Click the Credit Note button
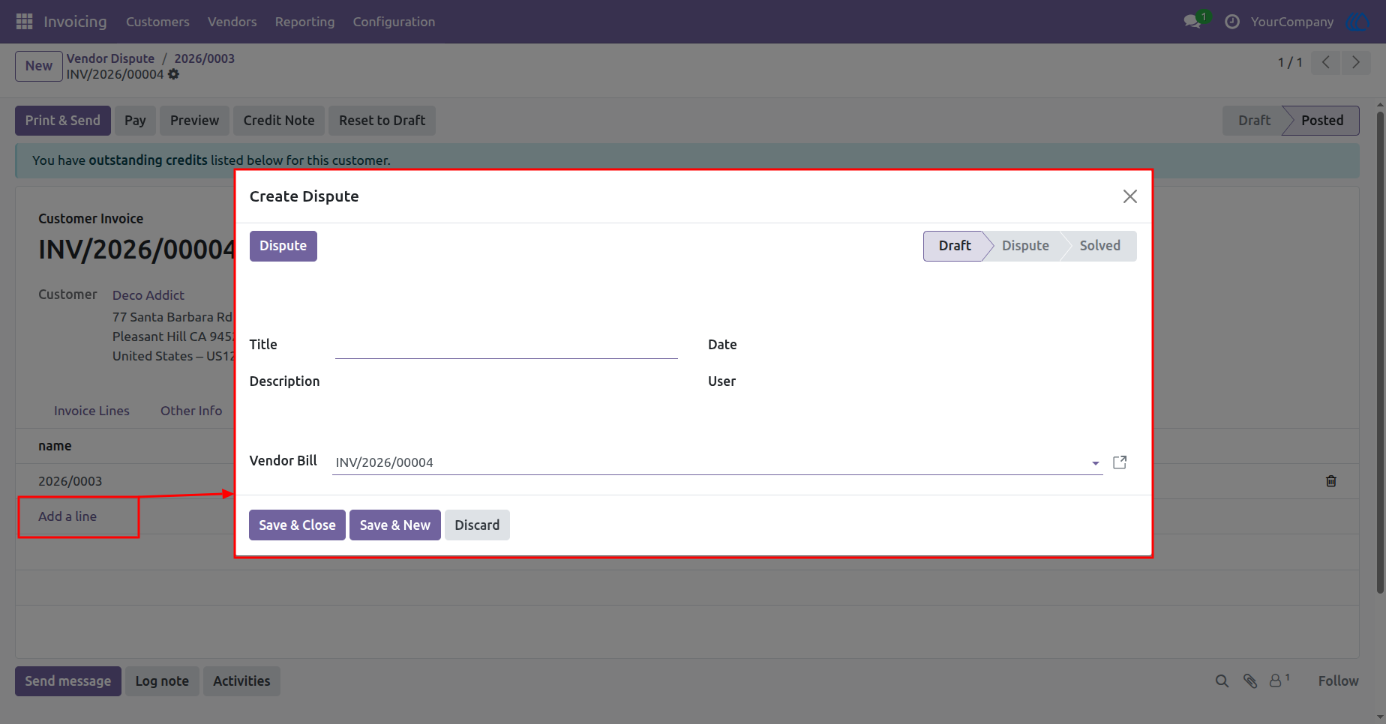The width and height of the screenshot is (1386, 724). point(279,121)
